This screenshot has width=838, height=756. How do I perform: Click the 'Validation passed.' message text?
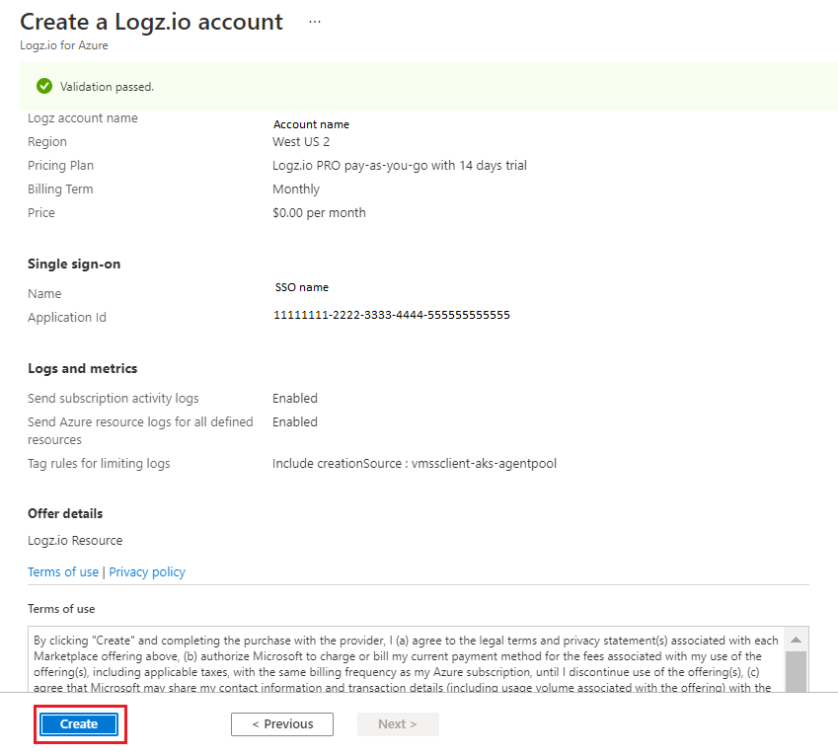pos(107,87)
